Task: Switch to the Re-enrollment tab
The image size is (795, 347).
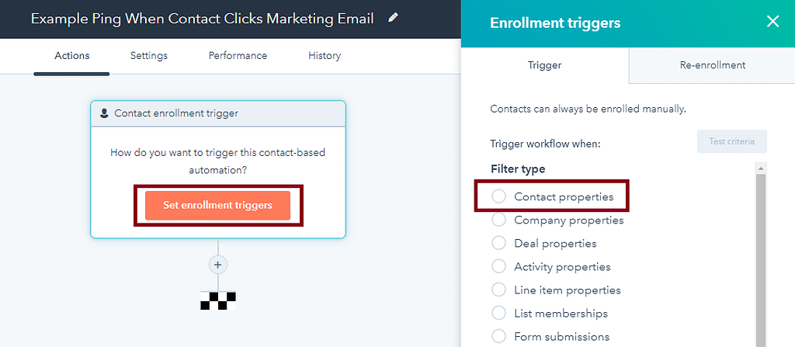Action: pyautogui.click(x=713, y=65)
